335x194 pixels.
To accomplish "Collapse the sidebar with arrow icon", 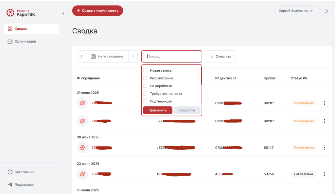I will tap(63, 13).
